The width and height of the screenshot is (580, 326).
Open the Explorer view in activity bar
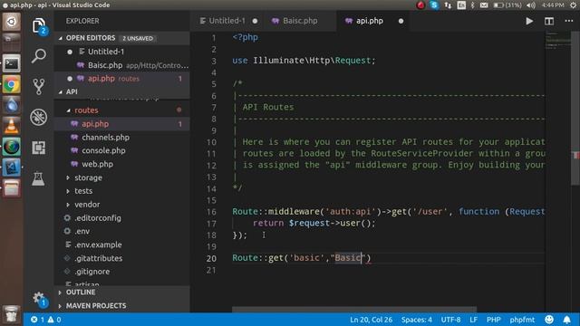(x=38, y=26)
